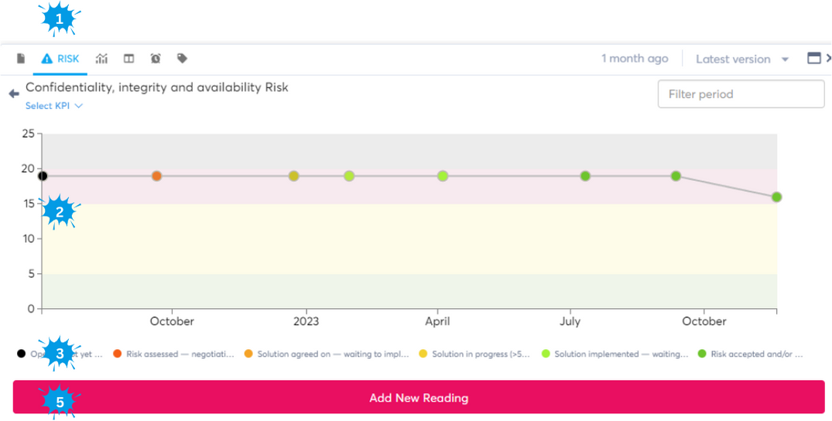
Task: Open the document details tab icon
Action: point(21,59)
